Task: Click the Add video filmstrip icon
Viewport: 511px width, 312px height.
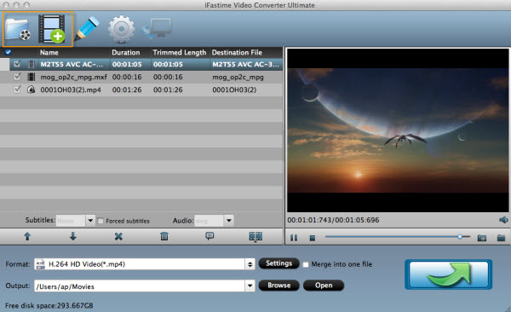Action: pyautogui.click(x=52, y=29)
